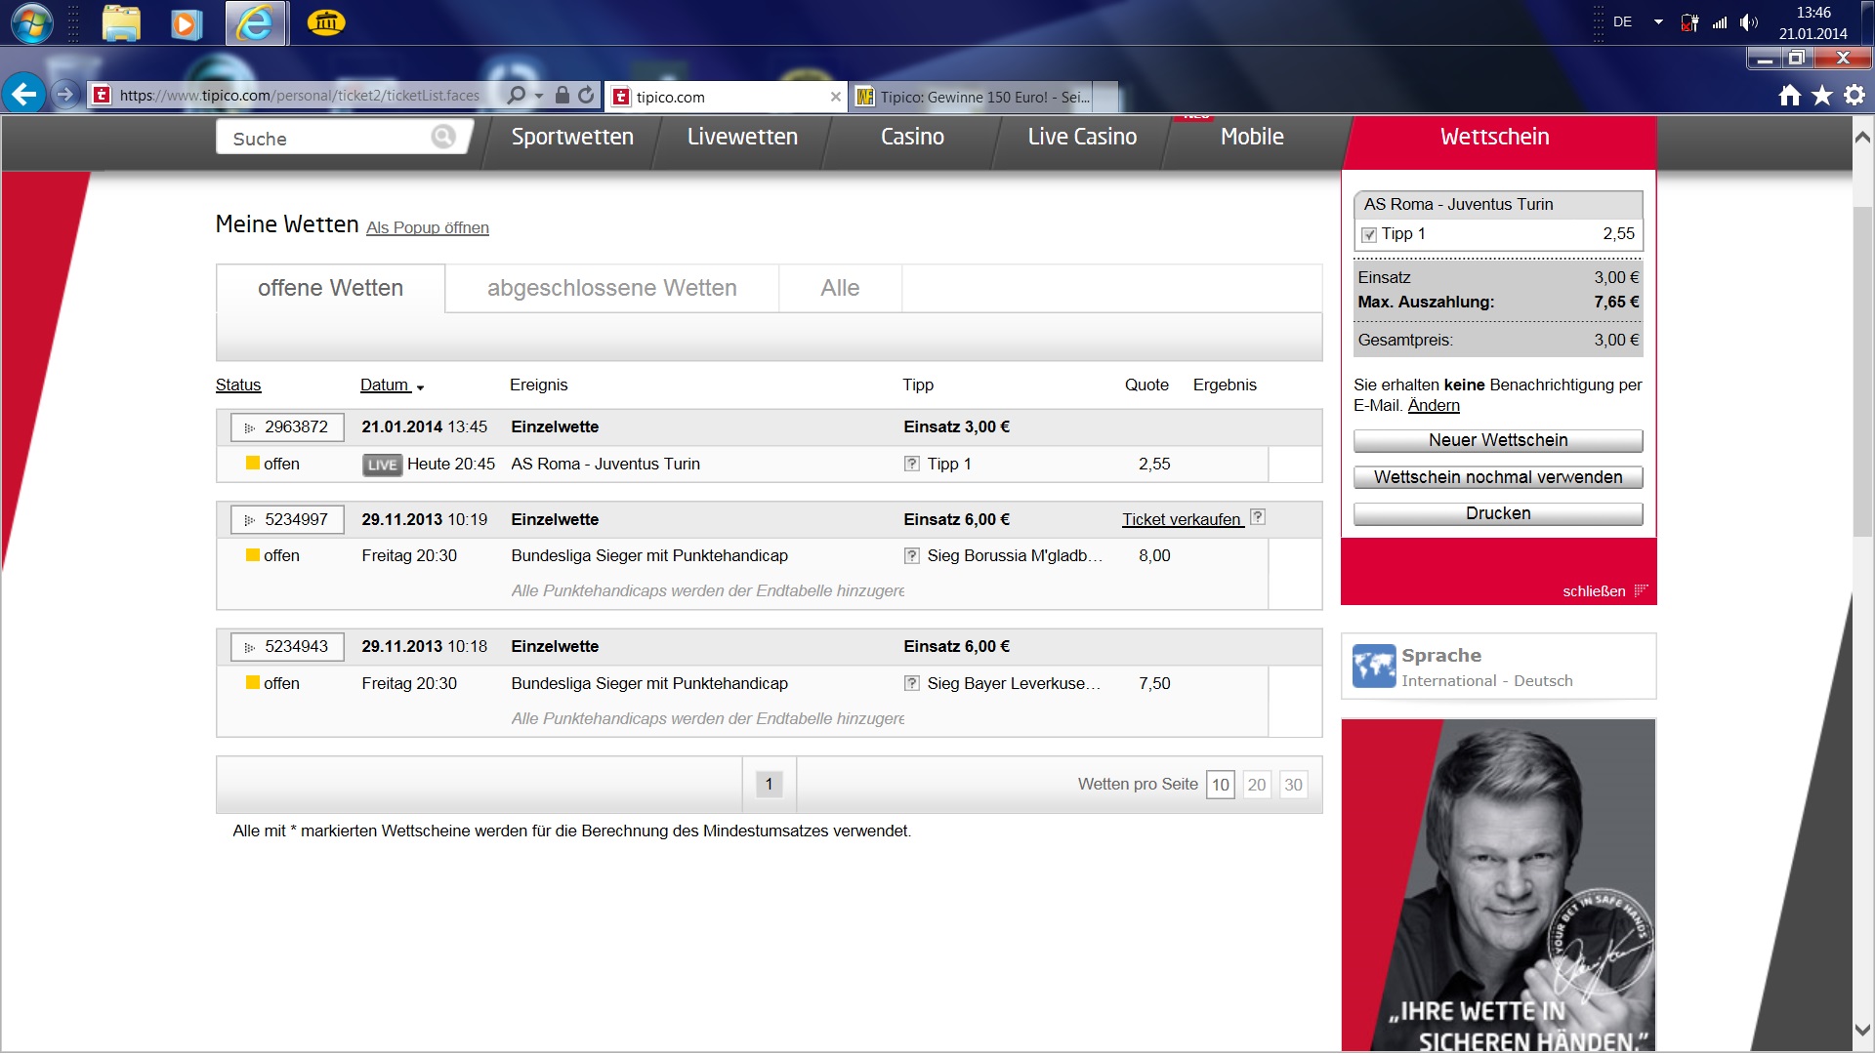
Task: Click the Ticket verkaufen link
Action: (1181, 519)
